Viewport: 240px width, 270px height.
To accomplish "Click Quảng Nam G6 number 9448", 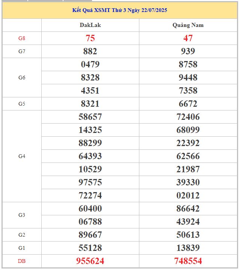I will [188, 78].
